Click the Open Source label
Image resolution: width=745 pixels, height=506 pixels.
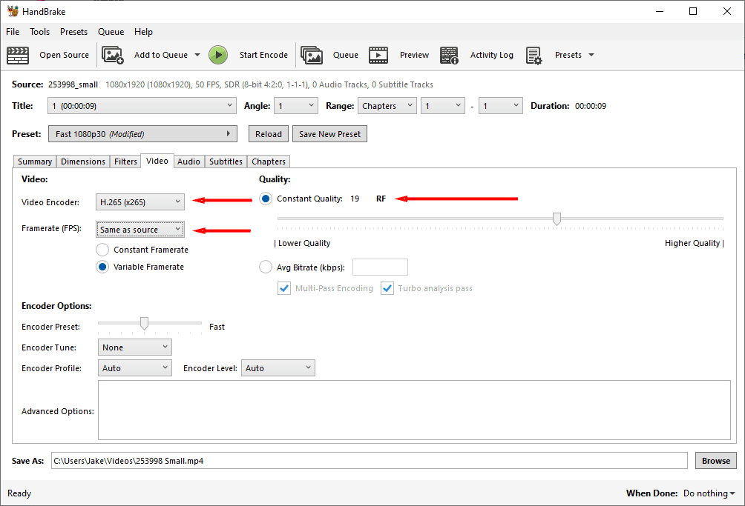click(x=64, y=55)
